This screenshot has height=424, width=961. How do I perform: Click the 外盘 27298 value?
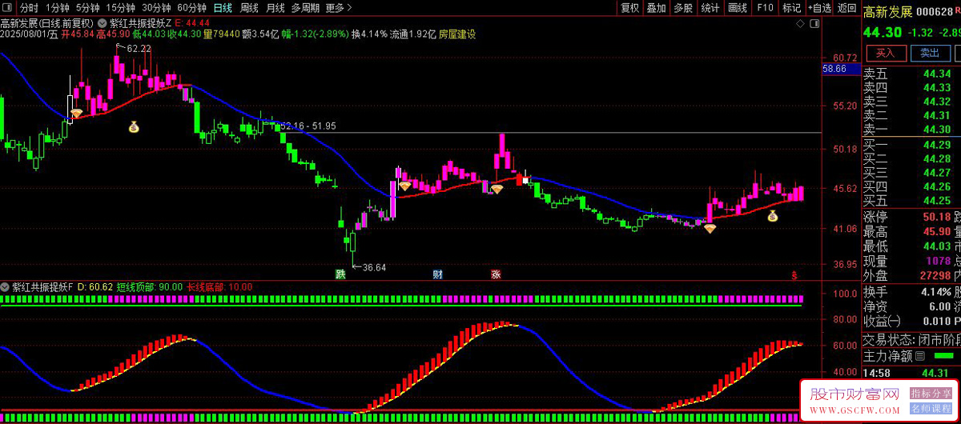[x=935, y=275]
